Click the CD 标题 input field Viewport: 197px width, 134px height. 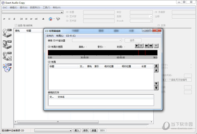[99, 12]
